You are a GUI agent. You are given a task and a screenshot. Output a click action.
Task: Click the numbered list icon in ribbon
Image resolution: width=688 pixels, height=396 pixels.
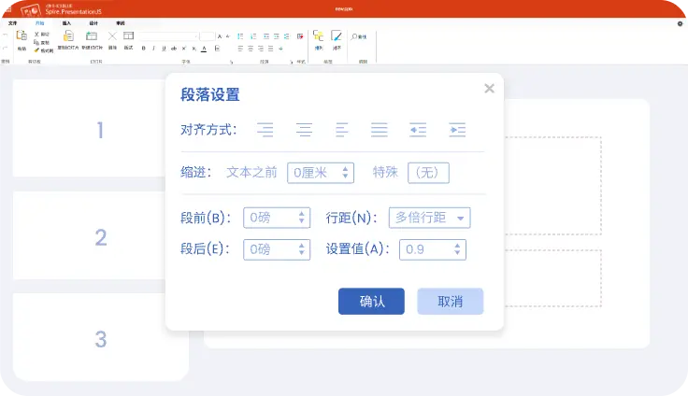pos(253,36)
